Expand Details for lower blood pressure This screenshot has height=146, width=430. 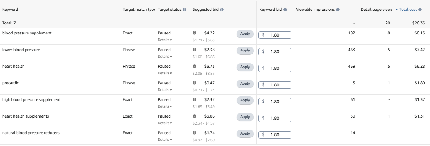[165, 57]
